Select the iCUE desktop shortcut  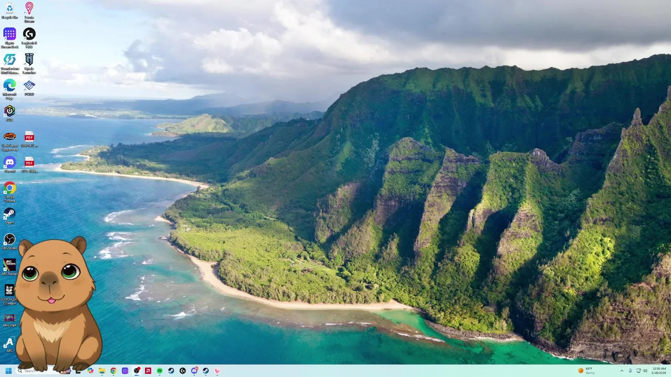tap(9, 113)
